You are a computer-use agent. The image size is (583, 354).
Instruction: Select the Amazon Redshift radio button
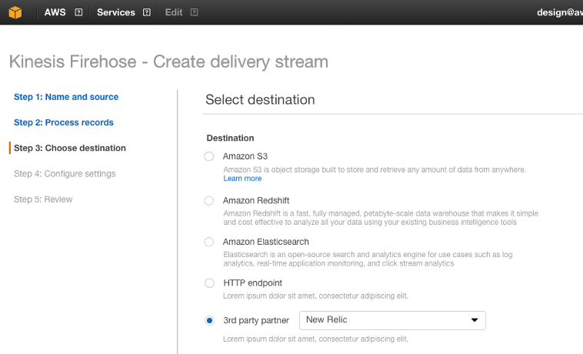[x=209, y=201]
